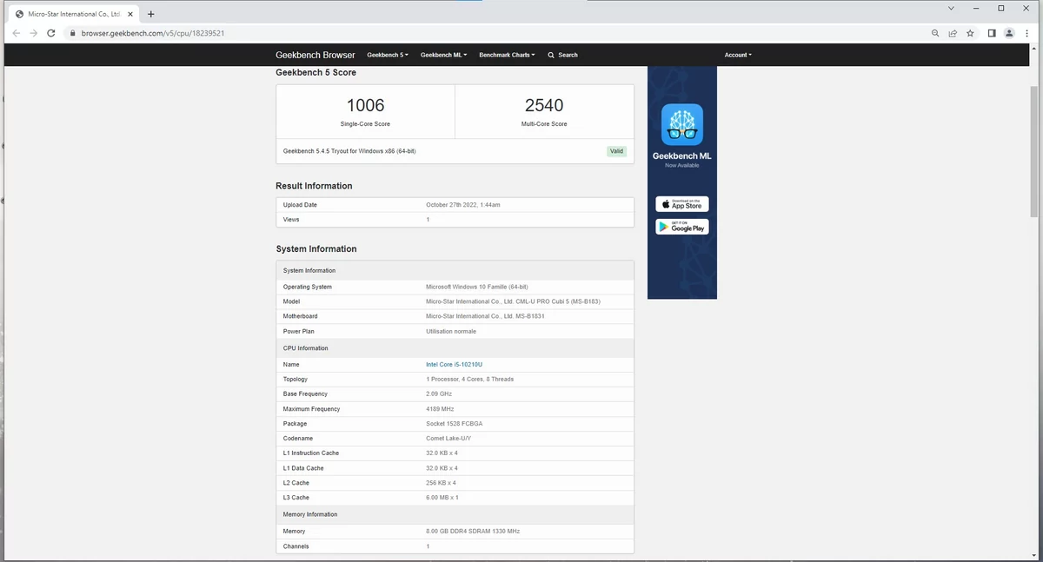Click the Operating System value Windows 10 Famille
This screenshot has width=1043, height=562.
click(477, 287)
